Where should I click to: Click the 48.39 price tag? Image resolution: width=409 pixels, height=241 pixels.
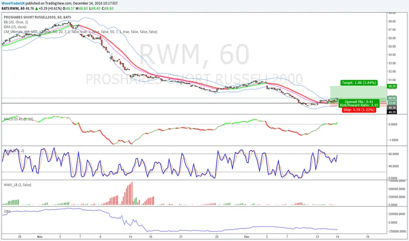coord(392,108)
